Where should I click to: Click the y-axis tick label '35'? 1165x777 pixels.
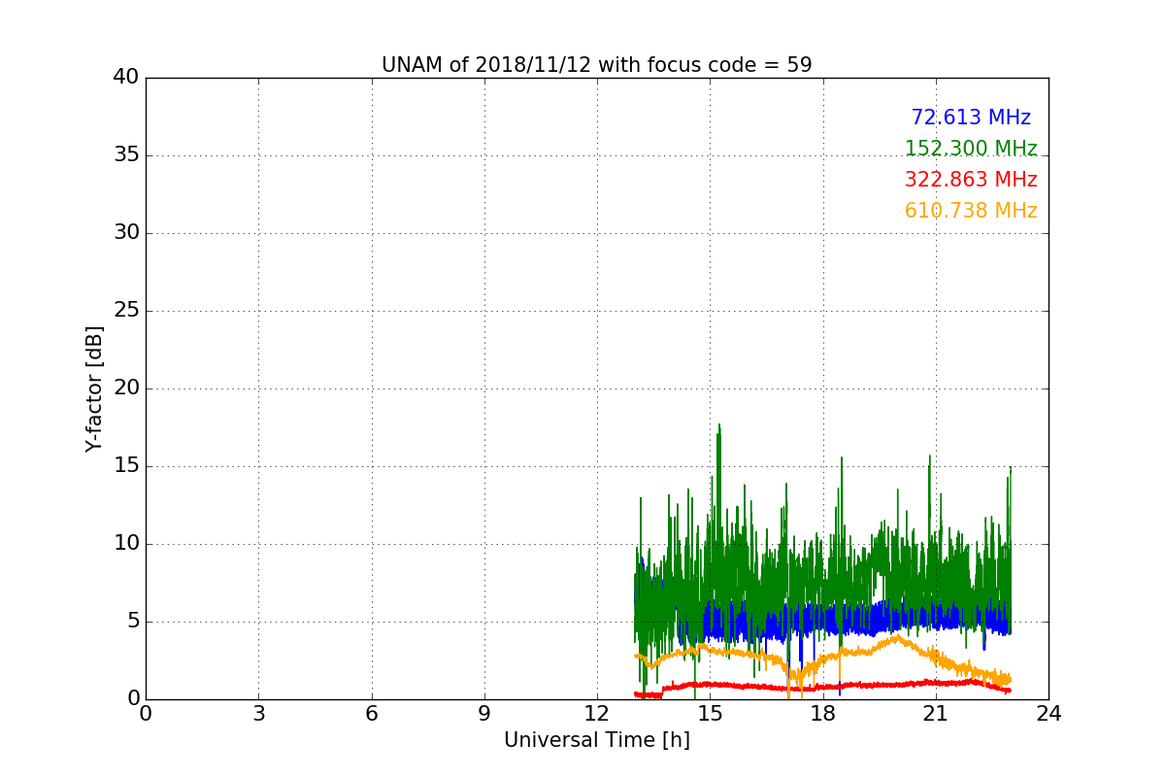point(126,155)
